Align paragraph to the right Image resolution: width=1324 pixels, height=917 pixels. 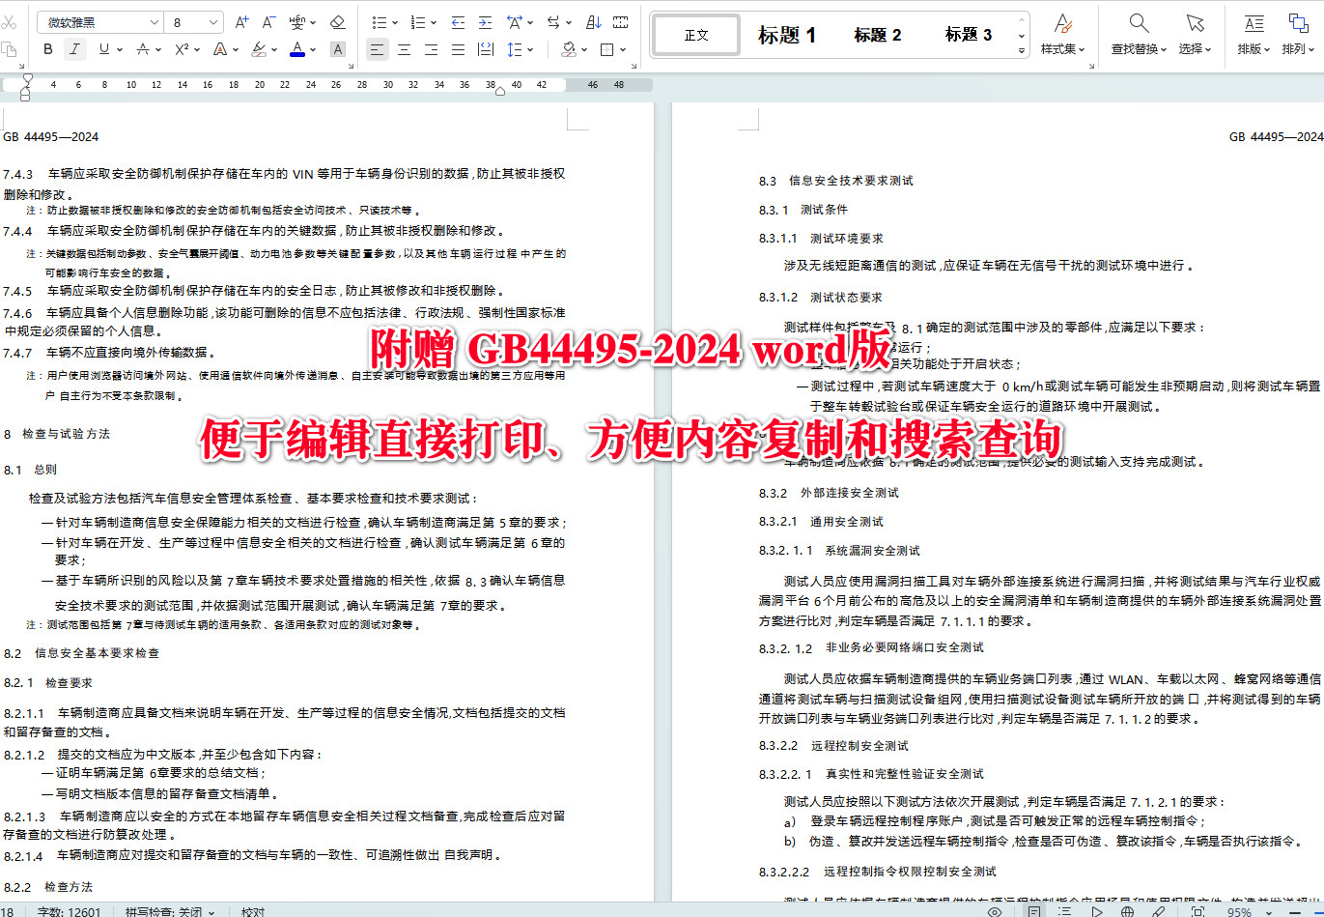click(x=431, y=49)
